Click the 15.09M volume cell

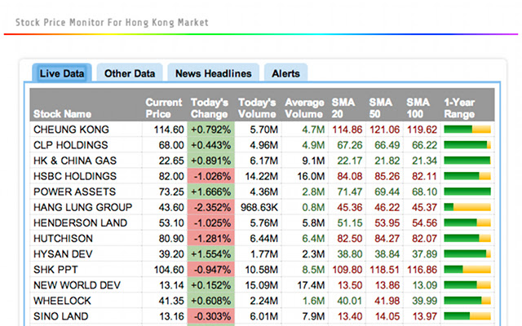coord(259,285)
